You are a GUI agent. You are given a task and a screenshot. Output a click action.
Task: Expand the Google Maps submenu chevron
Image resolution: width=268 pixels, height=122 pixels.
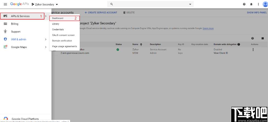pyautogui.click(x=46, y=47)
